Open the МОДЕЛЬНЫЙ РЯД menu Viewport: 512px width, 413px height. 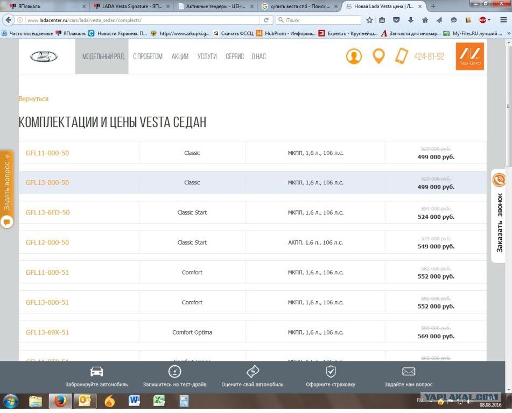pos(103,56)
